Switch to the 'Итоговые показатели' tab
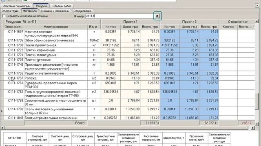This screenshot has width=261, height=146. point(16,6)
